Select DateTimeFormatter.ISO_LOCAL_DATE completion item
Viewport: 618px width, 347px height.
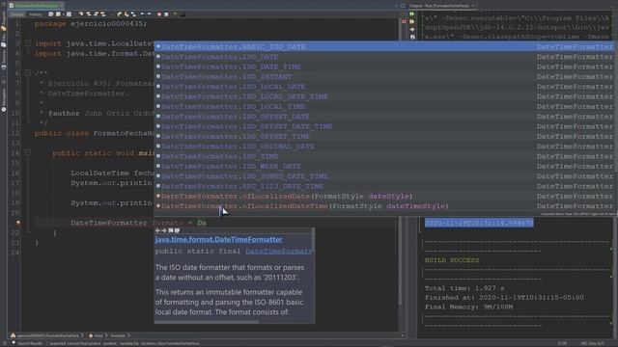pos(384,87)
